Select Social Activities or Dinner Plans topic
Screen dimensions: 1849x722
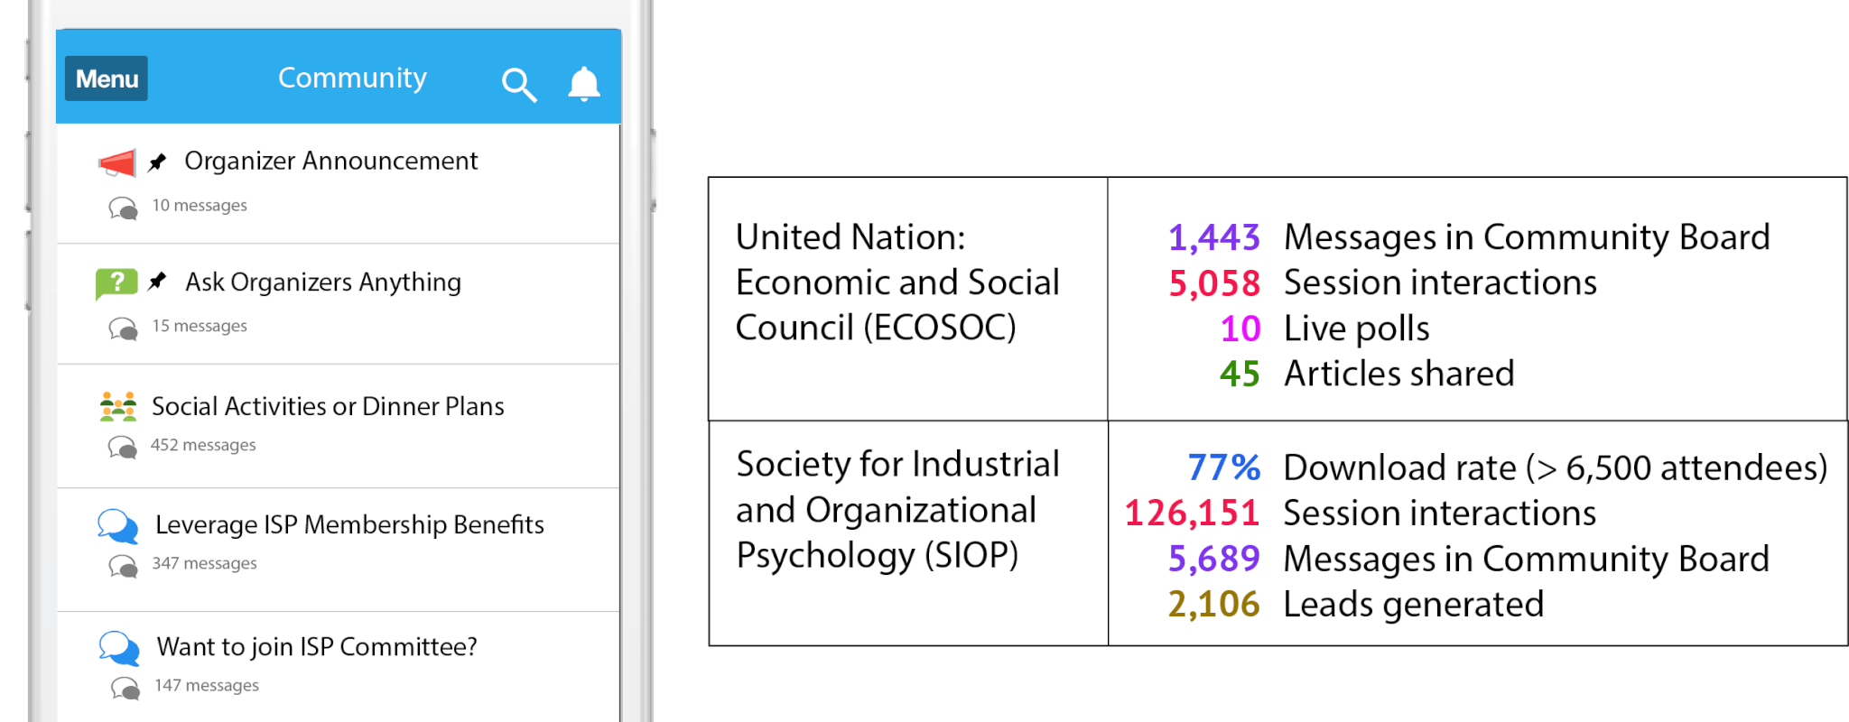328,407
